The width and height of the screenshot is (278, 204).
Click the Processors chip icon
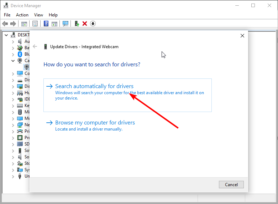[x=20, y=138]
